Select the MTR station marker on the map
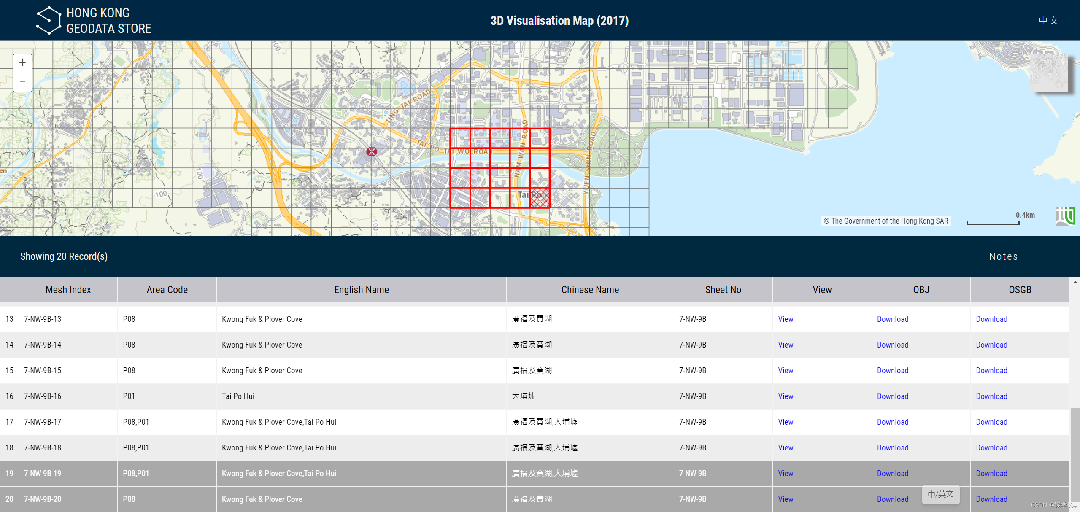 pyautogui.click(x=372, y=152)
